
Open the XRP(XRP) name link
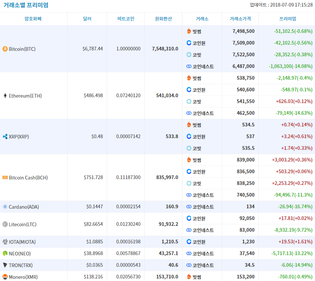point(19,137)
